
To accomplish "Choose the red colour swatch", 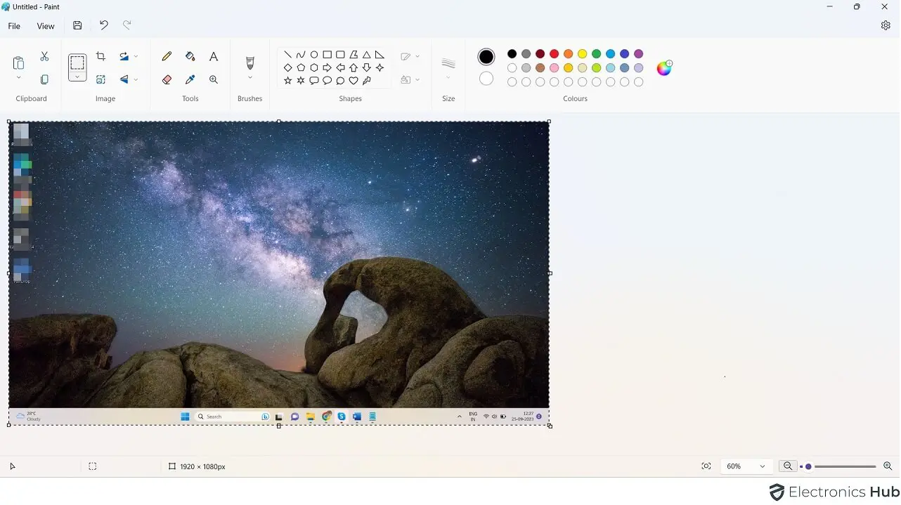I will coord(554,54).
